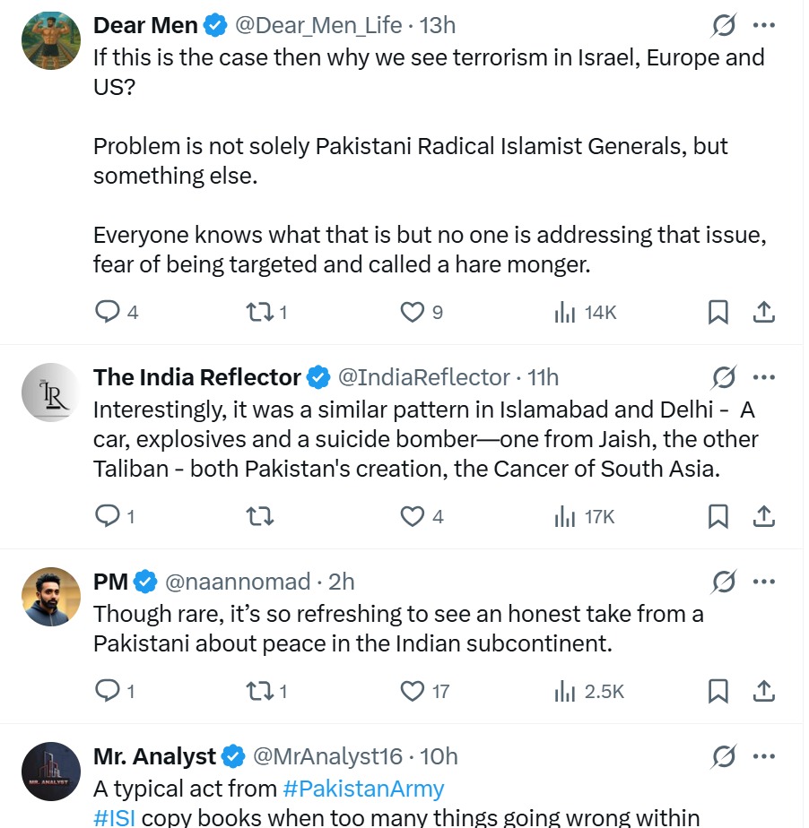
Task: Open The India Reflector avatar
Action: (51, 392)
